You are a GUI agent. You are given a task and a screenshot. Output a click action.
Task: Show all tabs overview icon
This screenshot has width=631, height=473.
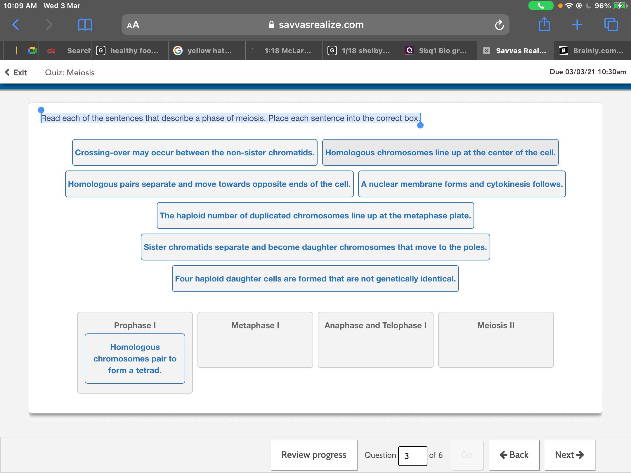pos(611,25)
